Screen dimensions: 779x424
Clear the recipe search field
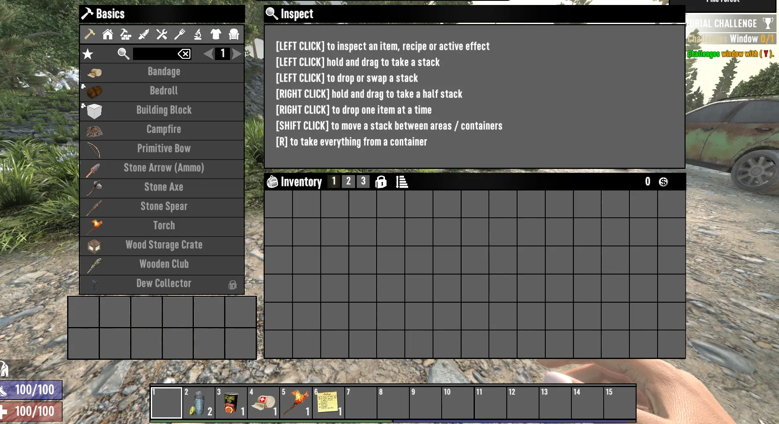point(184,54)
